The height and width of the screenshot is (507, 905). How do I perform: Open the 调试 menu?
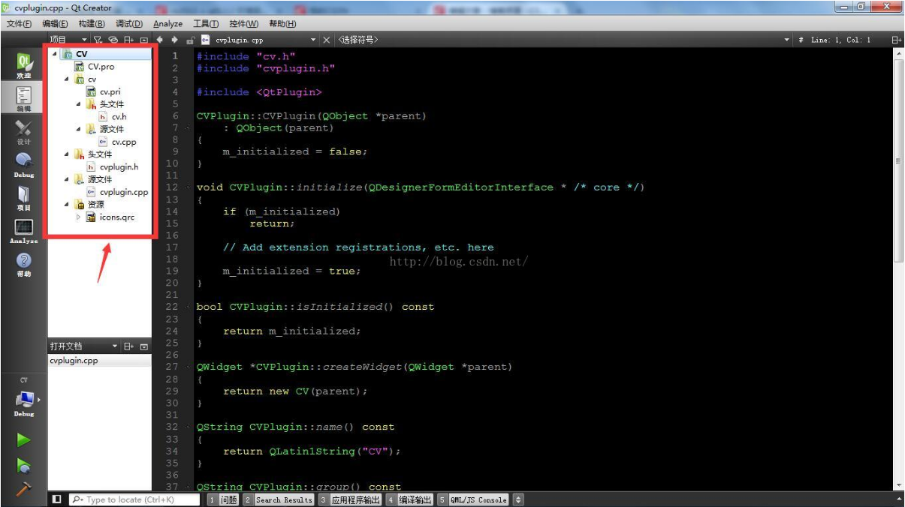[x=128, y=24]
